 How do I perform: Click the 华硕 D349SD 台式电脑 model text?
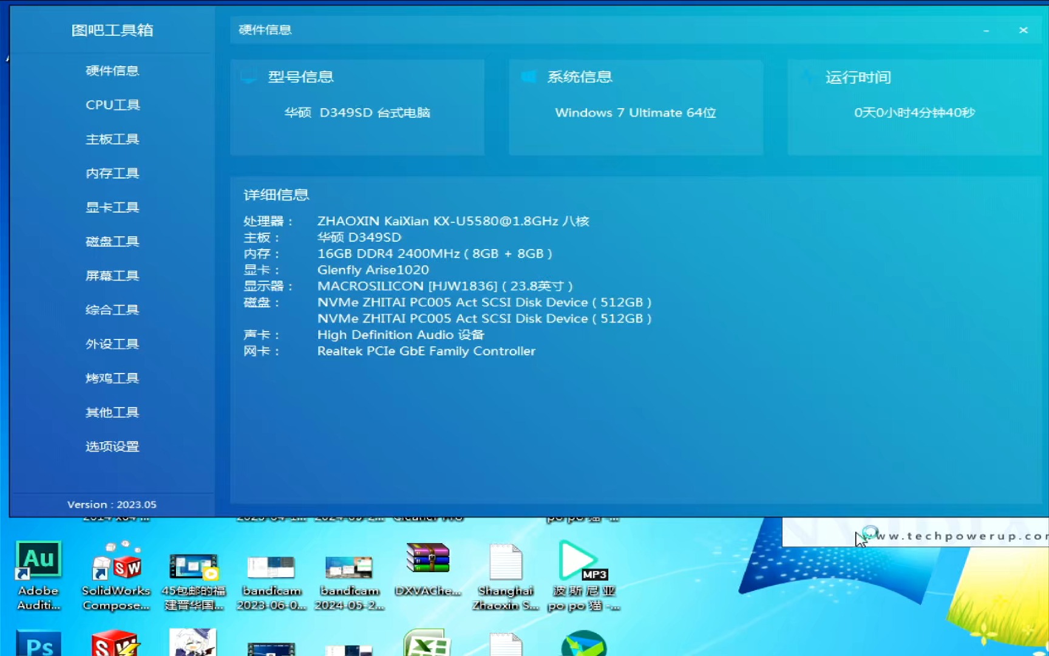(x=358, y=113)
